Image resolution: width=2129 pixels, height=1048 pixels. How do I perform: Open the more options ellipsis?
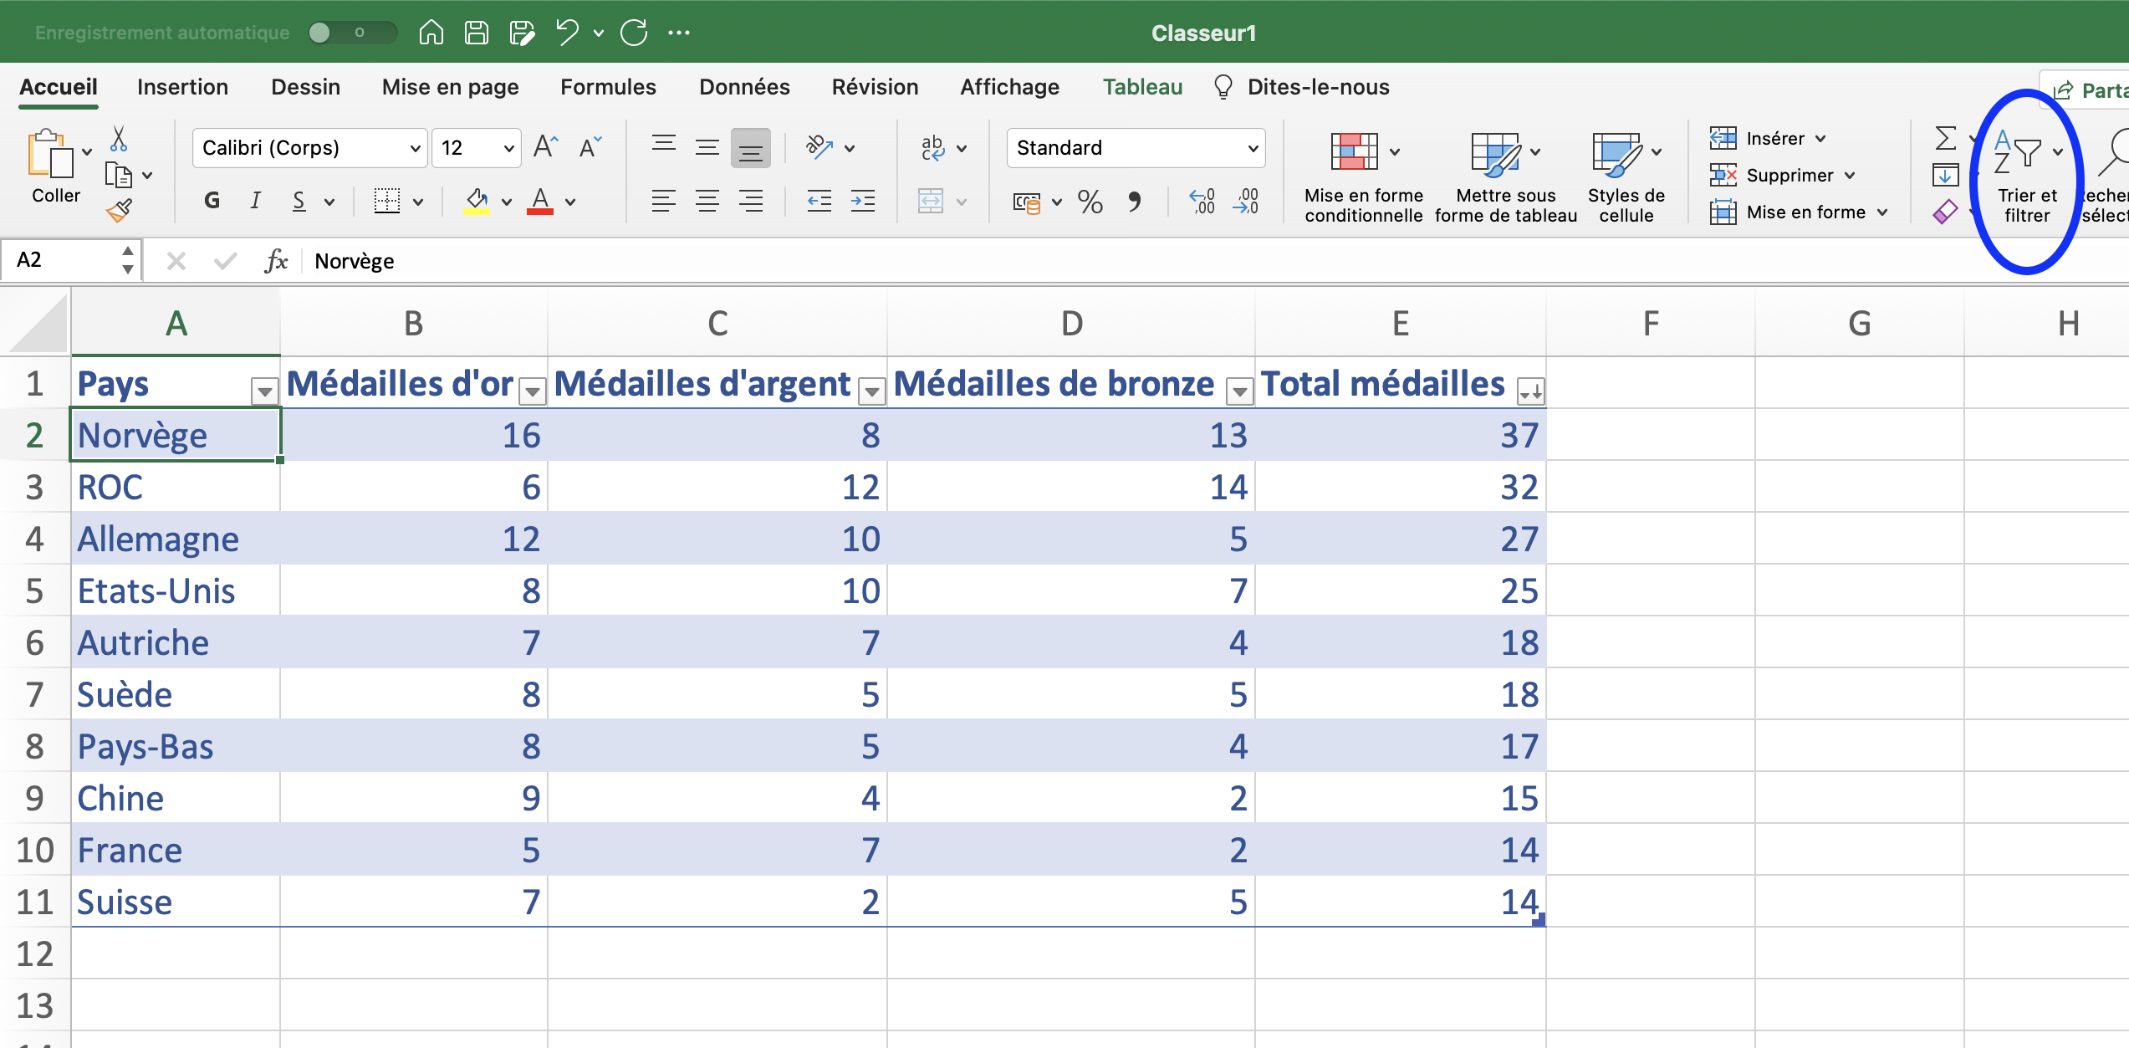679,33
